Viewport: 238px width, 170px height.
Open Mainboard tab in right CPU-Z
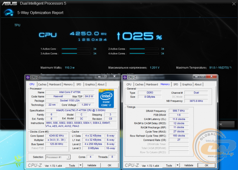(152, 84)
